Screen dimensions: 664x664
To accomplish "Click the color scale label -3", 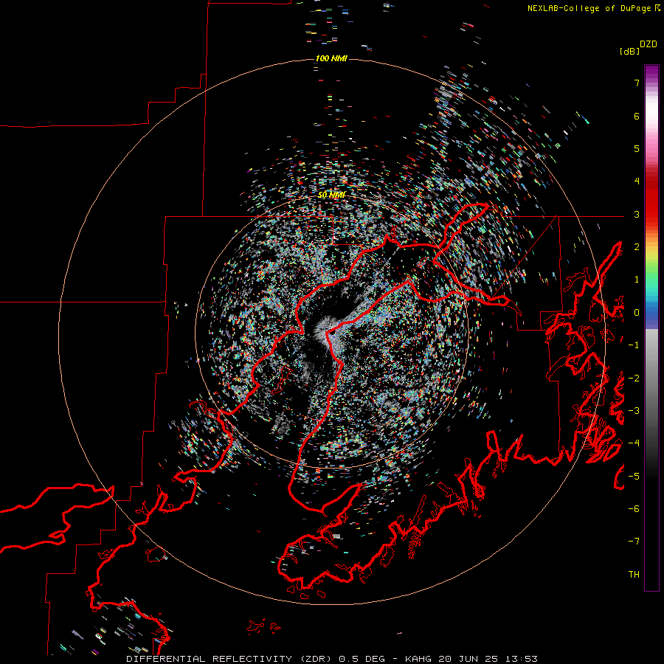I will pos(634,411).
